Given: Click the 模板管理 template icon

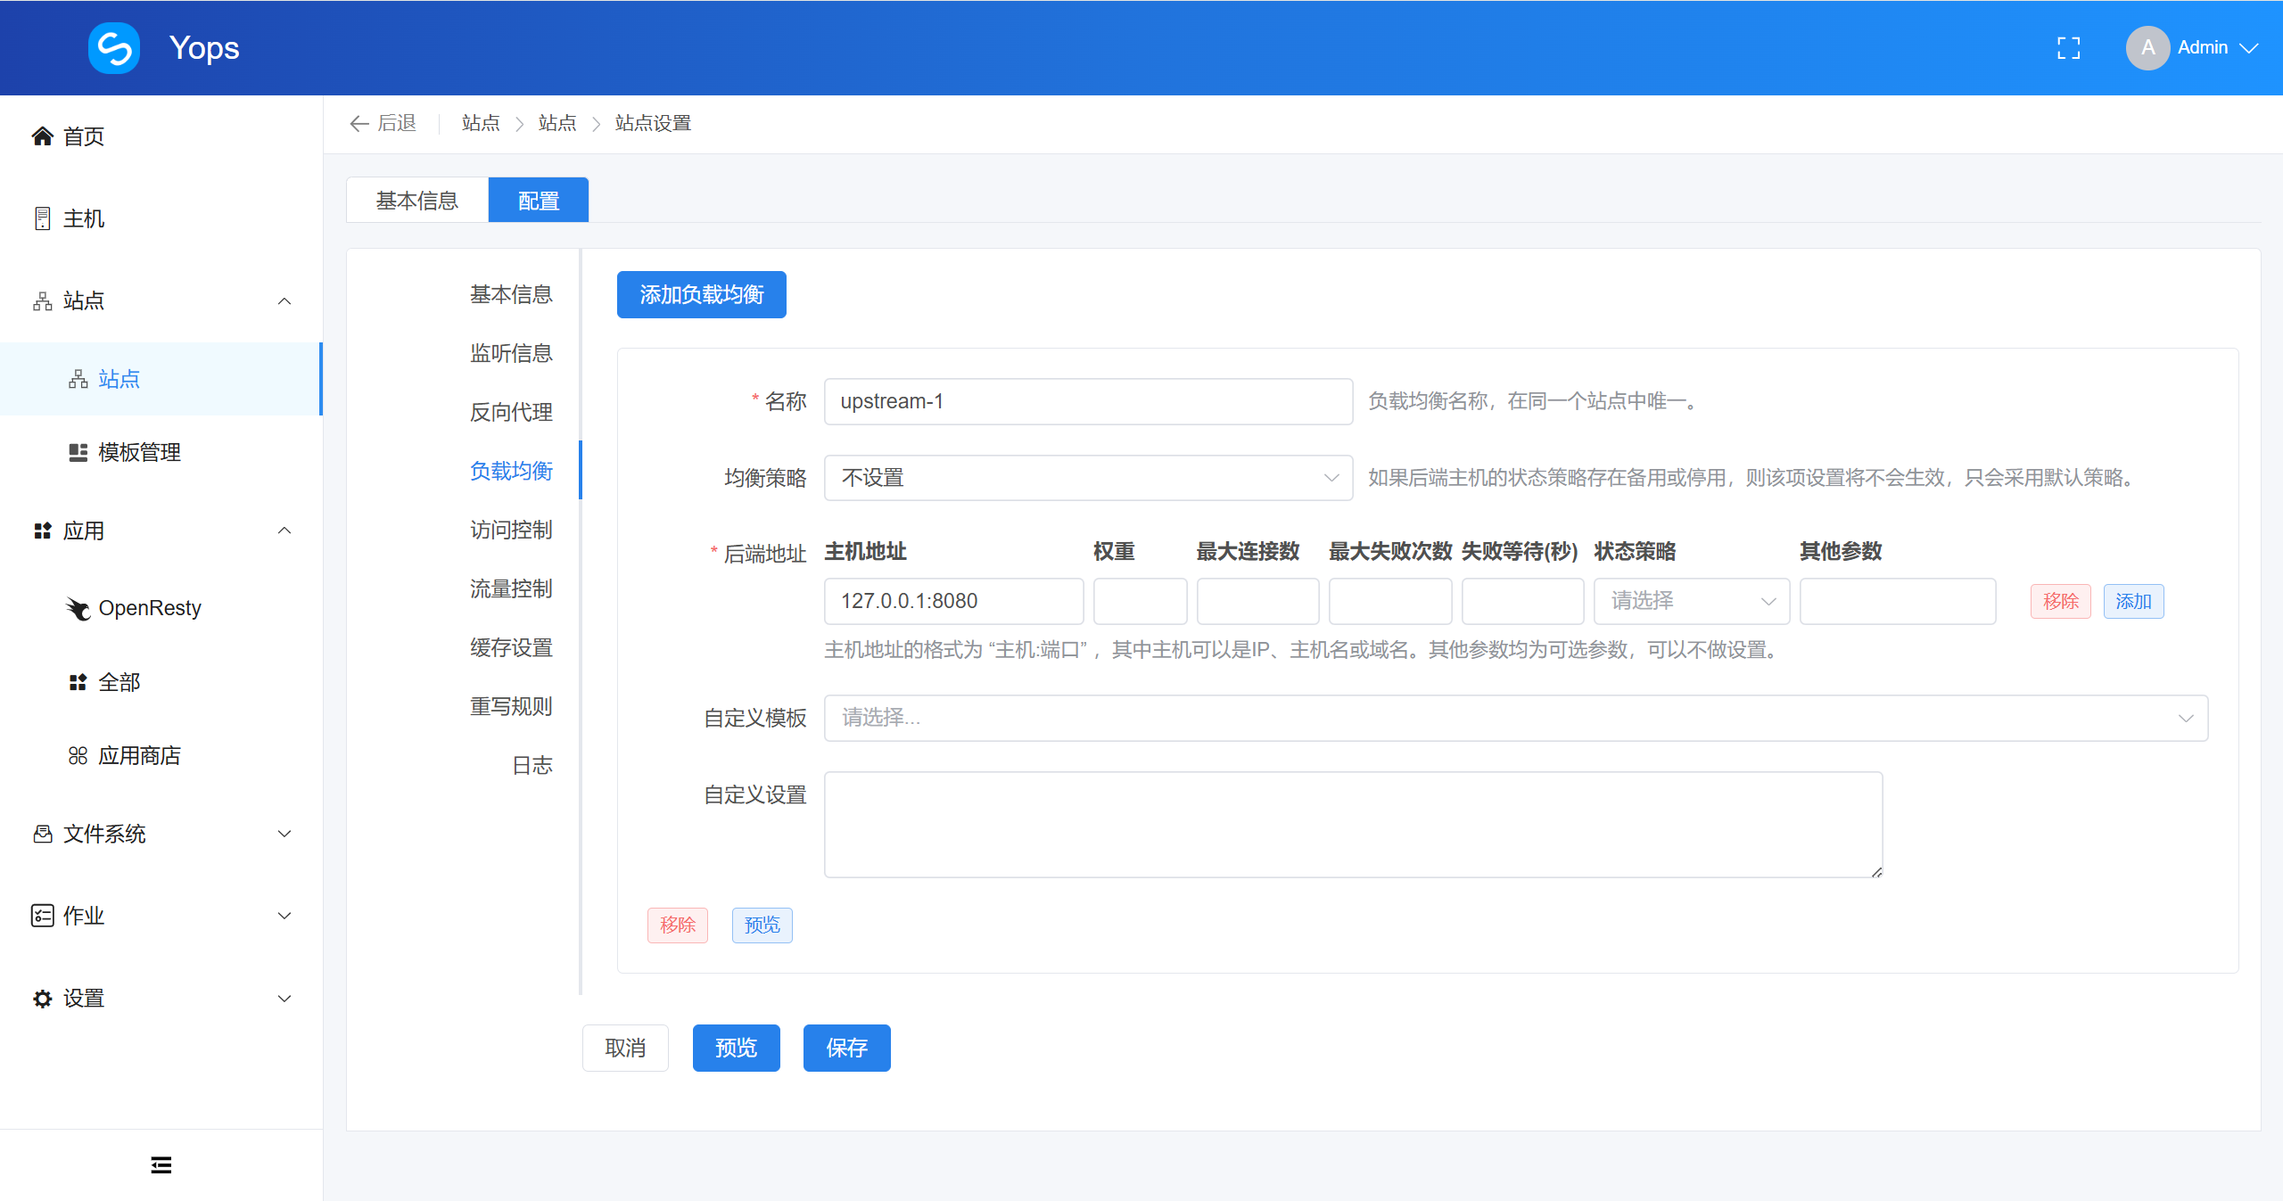Looking at the screenshot, I should click(x=78, y=452).
